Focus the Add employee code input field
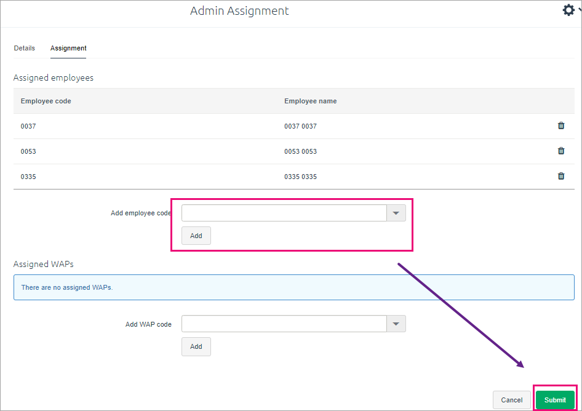The image size is (582, 411). pos(284,213)
